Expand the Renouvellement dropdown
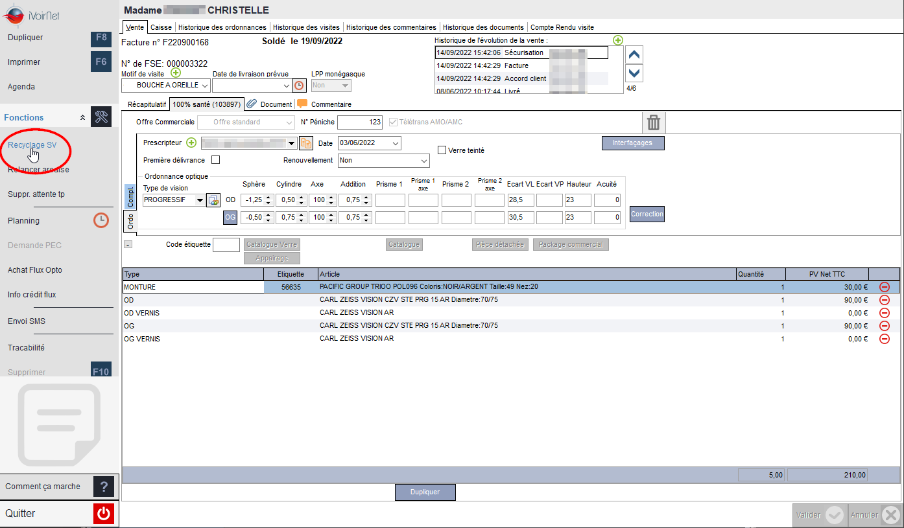The height and width of the screenshot is (528, 904). coord(384,160)
